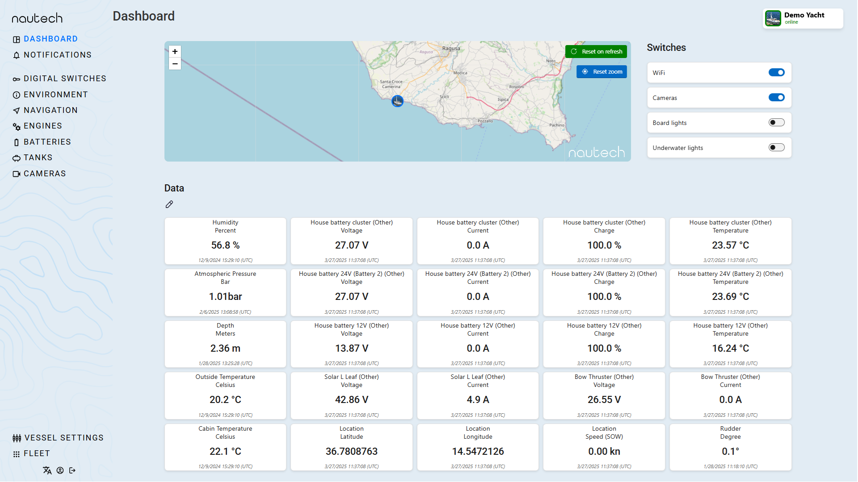Click the pencil edit icon under Data
Screen dimensions: 858x482
pyautogui.click(x=169, y=204)
